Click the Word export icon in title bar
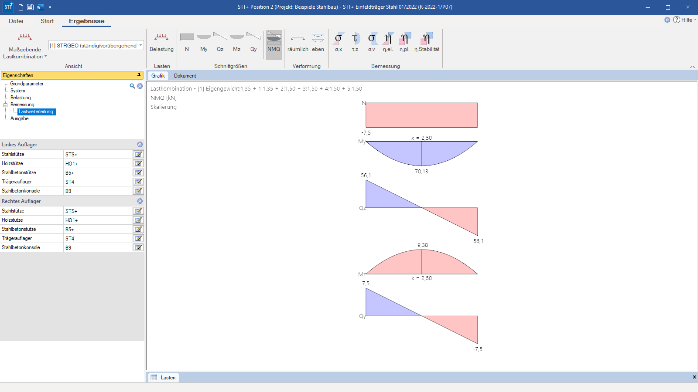The width and height of the screenshot is (698, 392). 40,7
